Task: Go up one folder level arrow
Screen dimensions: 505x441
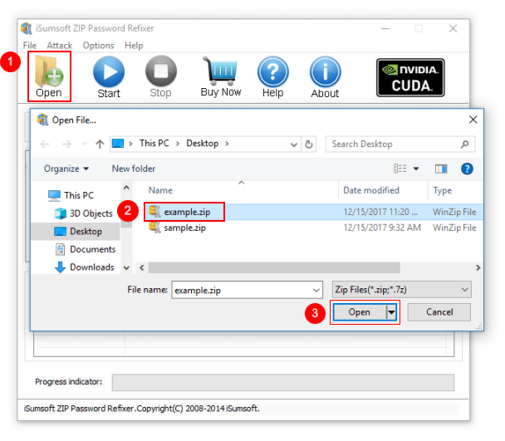Action: tap(100, 144)
